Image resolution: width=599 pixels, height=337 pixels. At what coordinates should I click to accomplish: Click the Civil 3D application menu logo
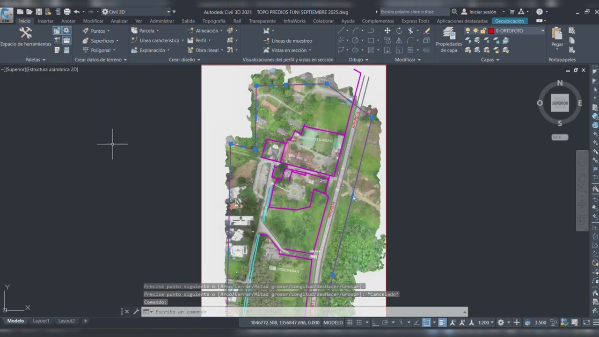click(7, 15)
